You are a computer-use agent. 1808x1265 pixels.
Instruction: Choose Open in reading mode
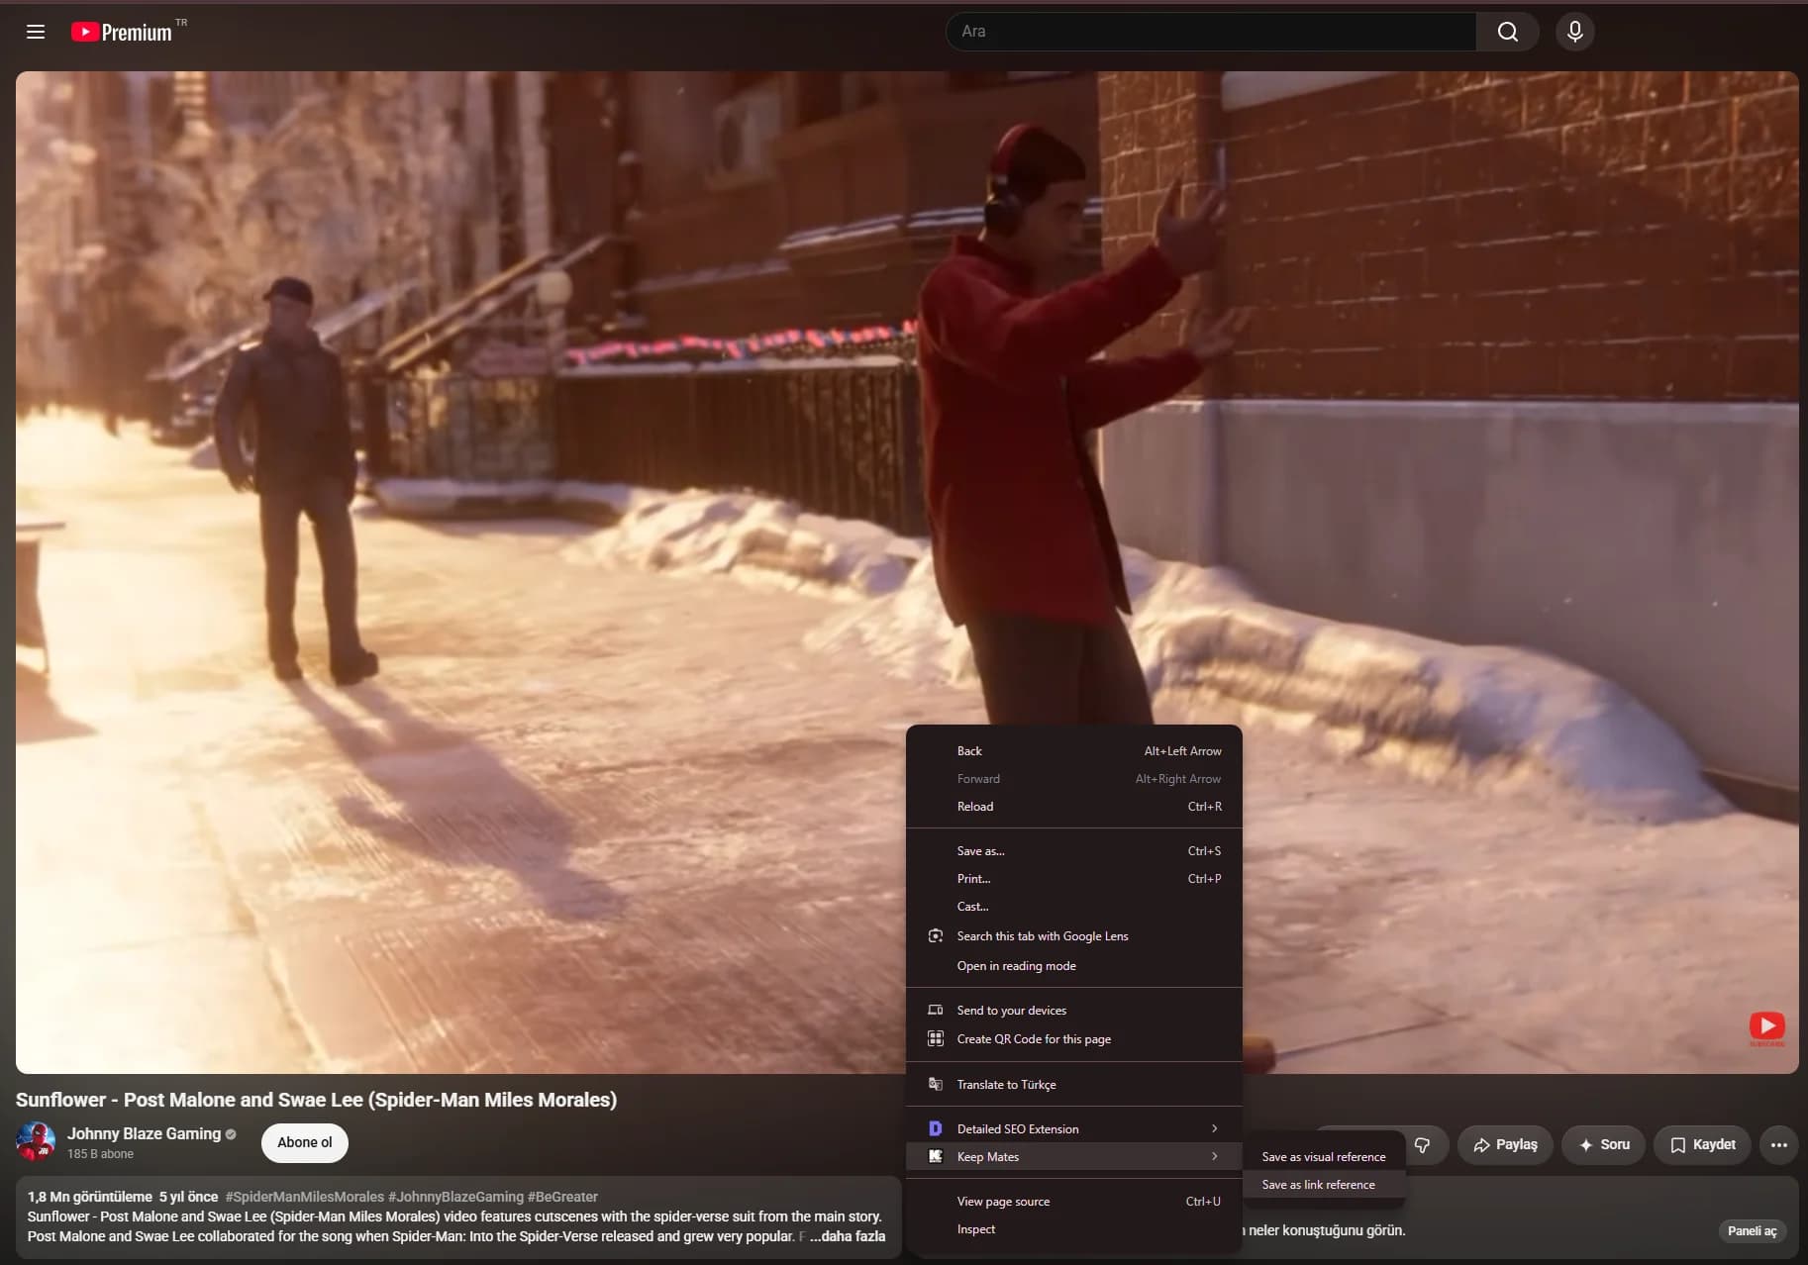click(x=1074, y=966)
